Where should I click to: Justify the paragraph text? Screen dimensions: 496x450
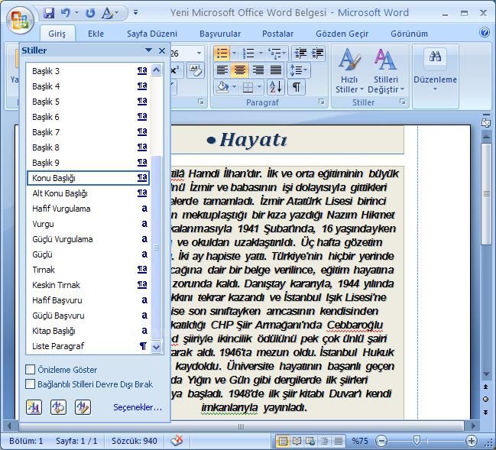pyautogui.click(x=276, y=70)
